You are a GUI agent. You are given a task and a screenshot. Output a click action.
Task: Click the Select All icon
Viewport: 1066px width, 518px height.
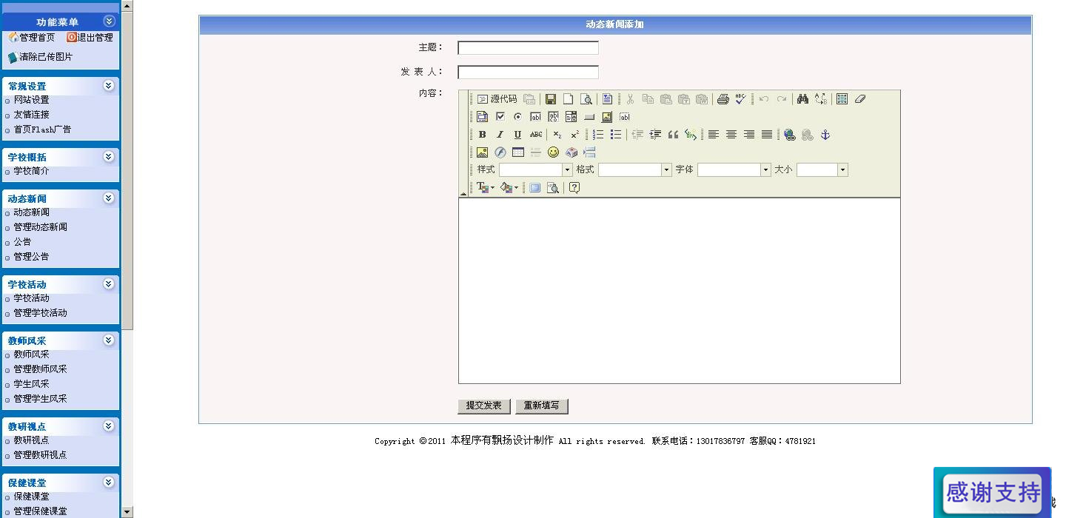pos(842,99)
